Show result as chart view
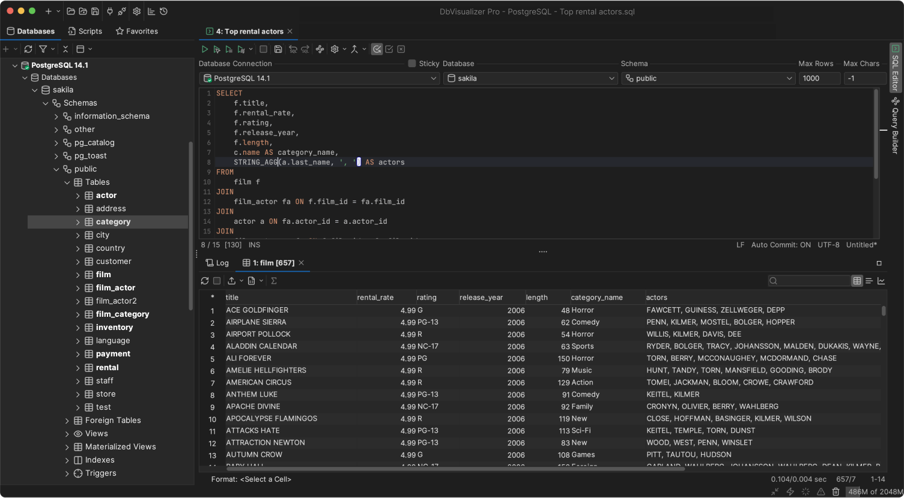The height and width of the screenshot is (498, 904). pyautogui.click(x=881, y=281)
